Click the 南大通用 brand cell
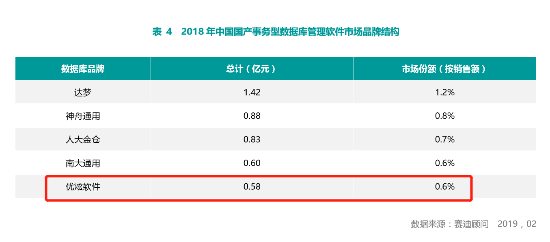This screenshot has height=242, width=550. (x=83, y=163)
